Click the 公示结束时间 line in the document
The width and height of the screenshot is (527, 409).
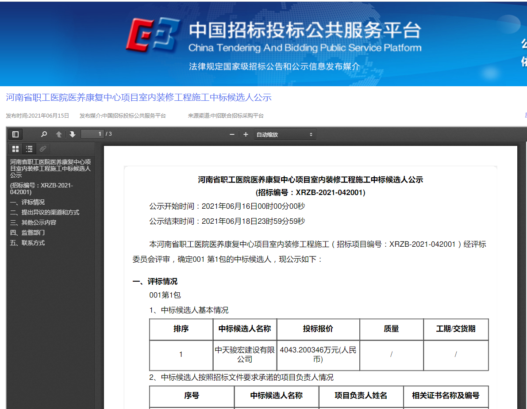click(227, 221)
